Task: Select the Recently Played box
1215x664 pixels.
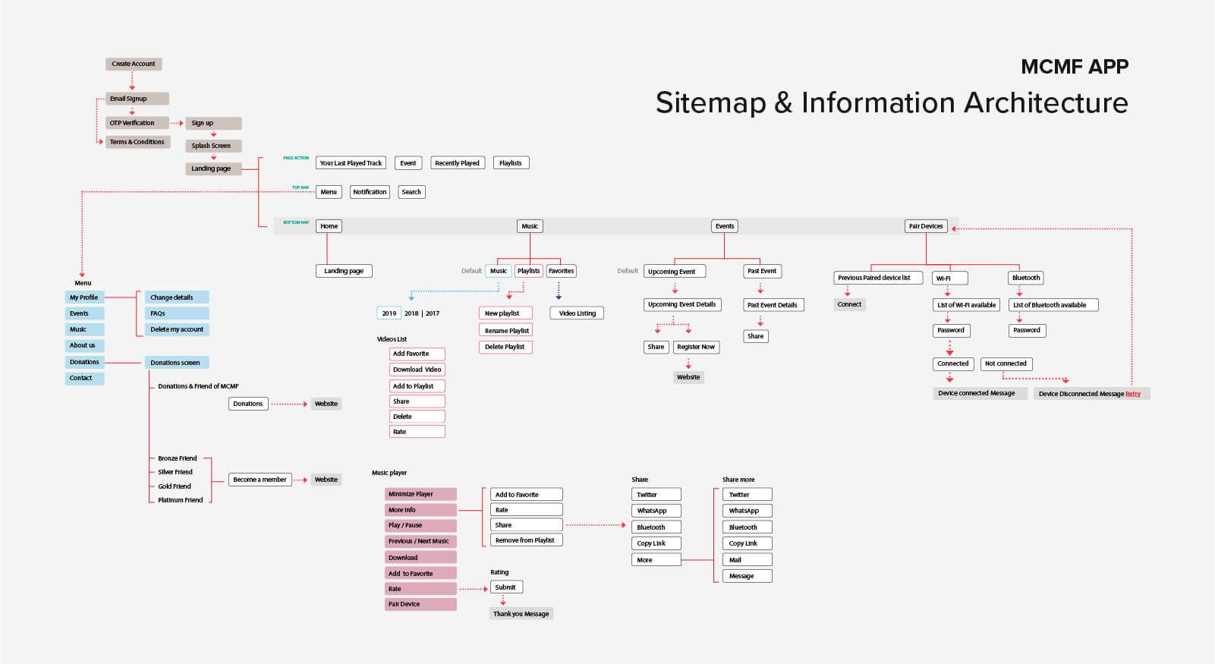Action: click(x=458, y=163)
